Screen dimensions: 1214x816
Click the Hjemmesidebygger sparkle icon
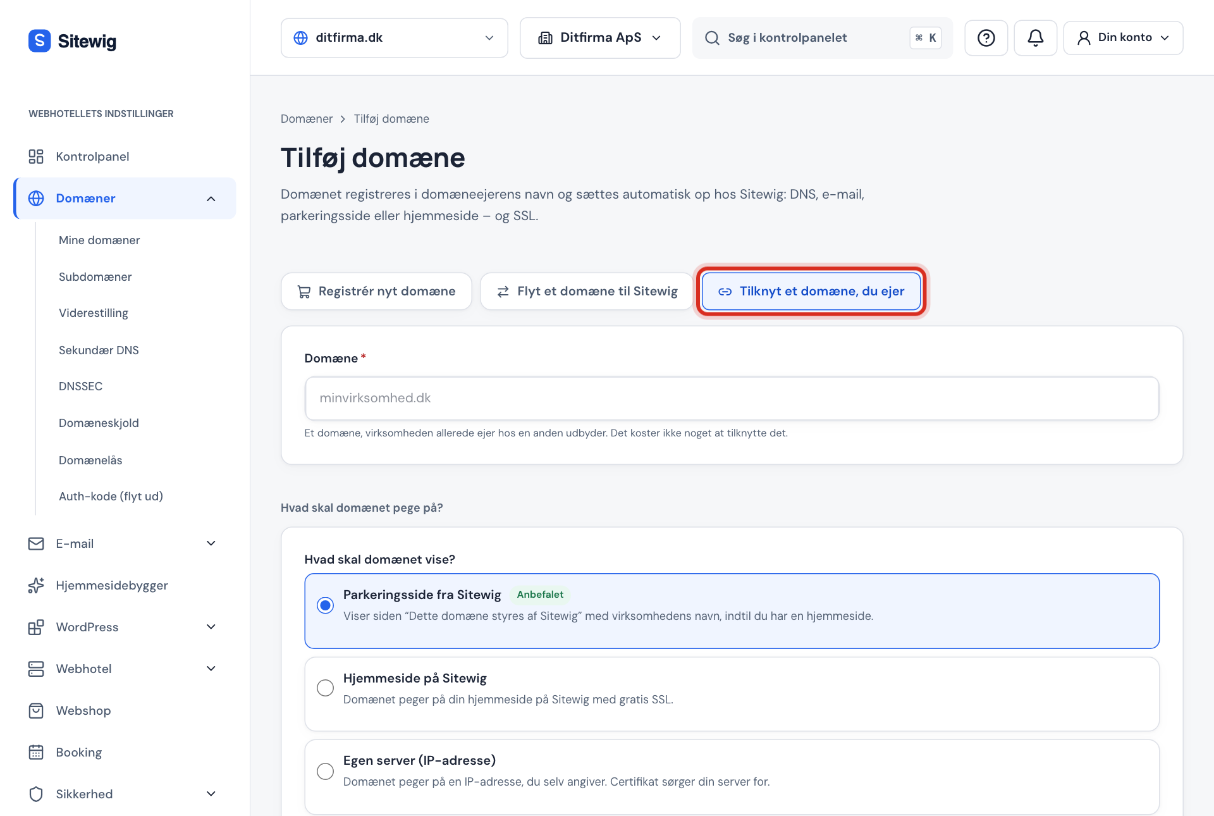click(x=36, y=585)
